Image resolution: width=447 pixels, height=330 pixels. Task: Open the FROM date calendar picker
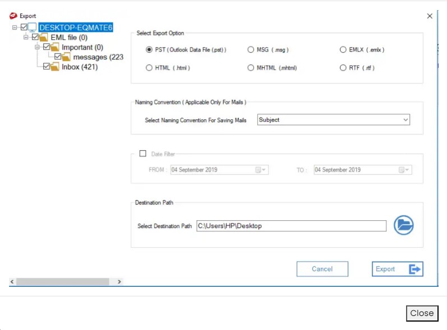tap(261, 170)
